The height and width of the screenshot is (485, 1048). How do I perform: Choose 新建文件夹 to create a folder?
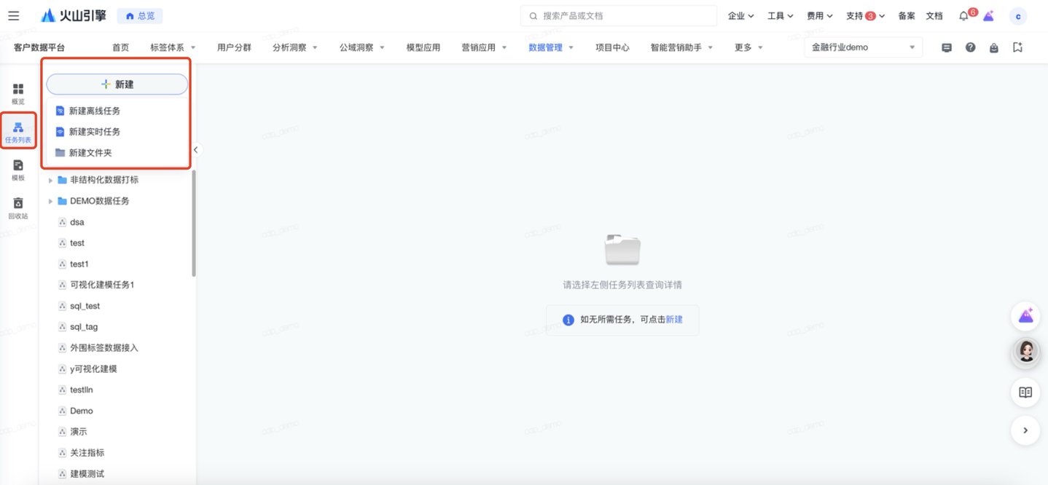(90, 153)
